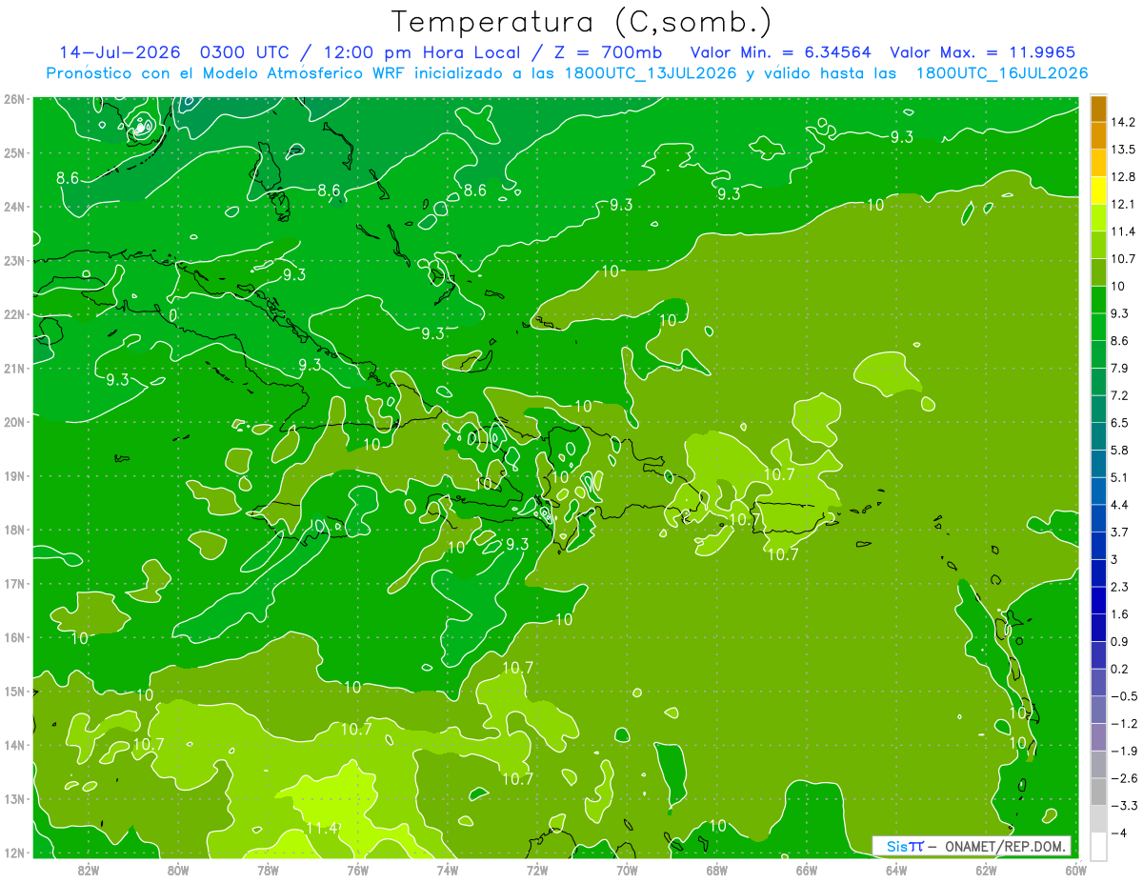Click "12:00 pm Hora Local" in header
The height and width of the screenshot is (883, 1143).
(423, 52)
